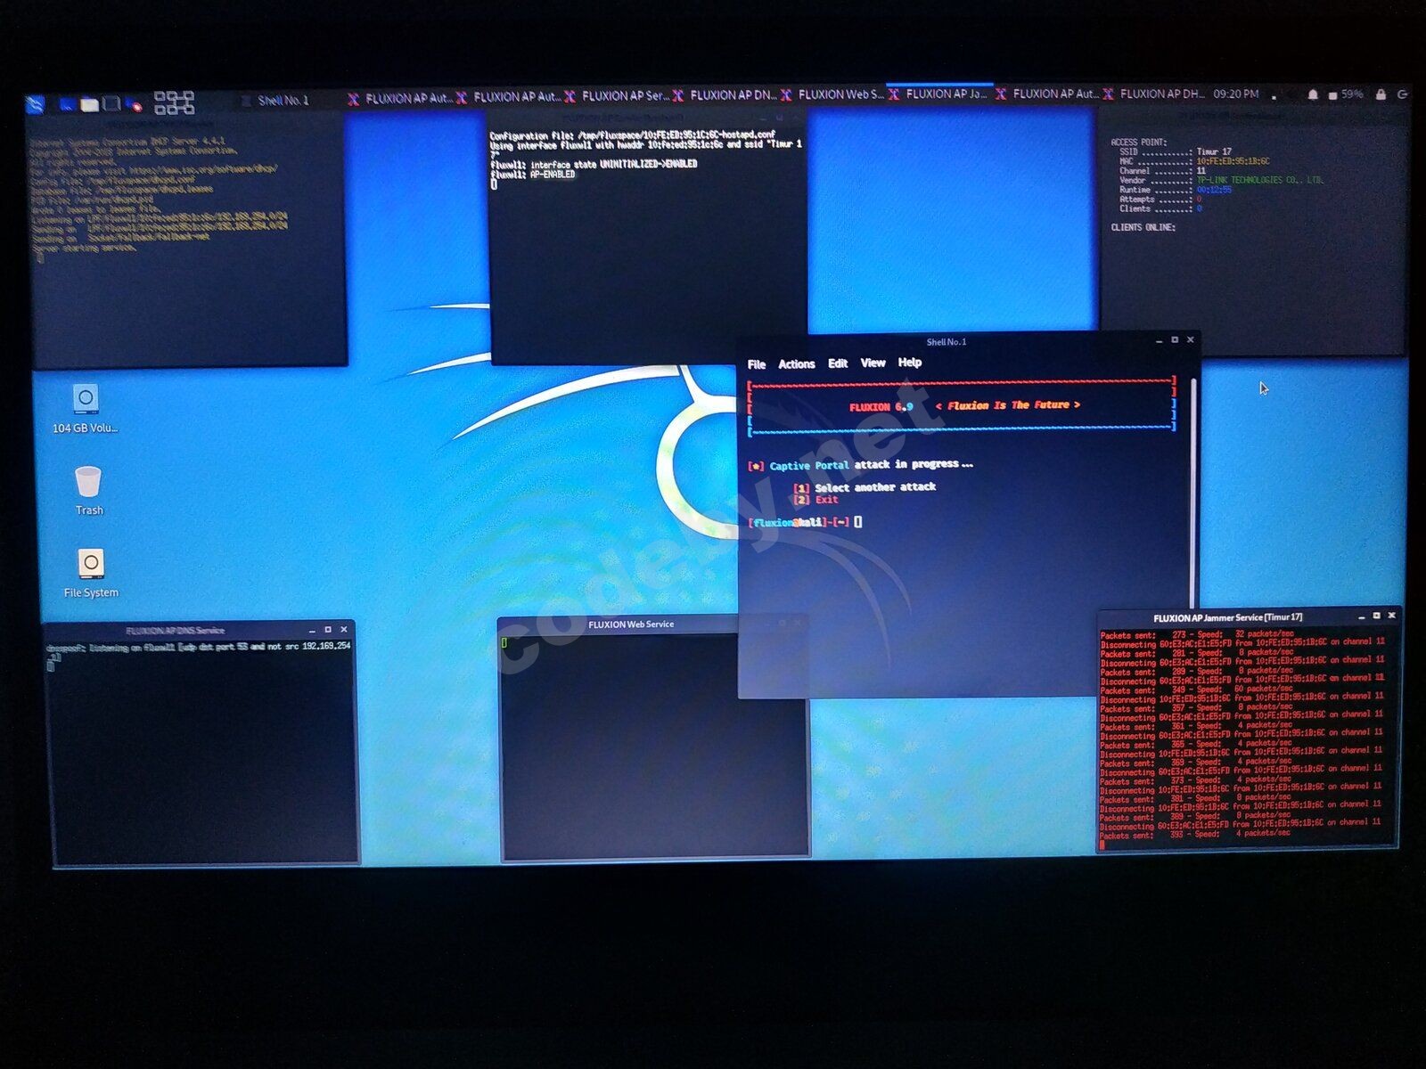Open the Kali applications menu
1426x1069 pixels.
coord(35,105)
